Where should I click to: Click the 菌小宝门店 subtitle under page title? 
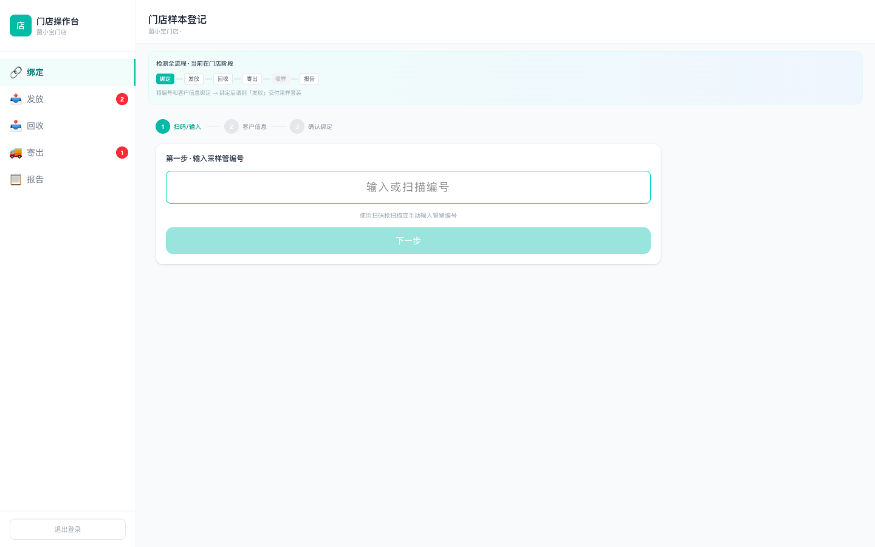165,32
